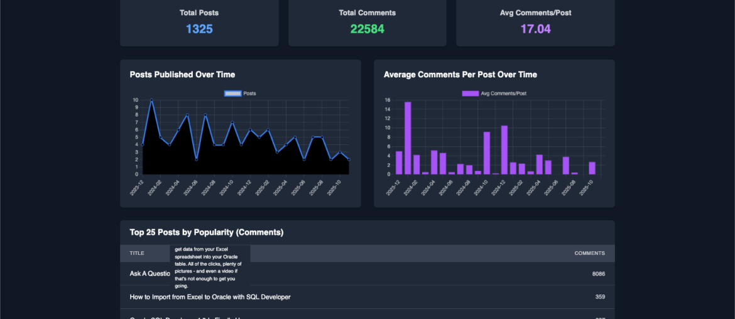Toggle the Avg Comments/Post legend item
Viewport: 735px width, 319px height.
pos(494,94)
